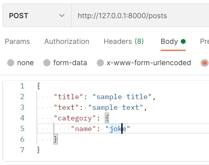This screenshot has height=165, width=209.
Task: Choose x-www-form-urlencoded radio option
Action: coord(100,63)
